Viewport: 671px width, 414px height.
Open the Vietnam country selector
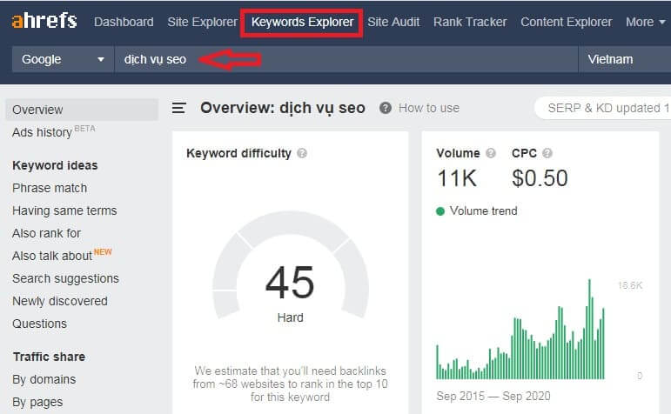point(625,59)
